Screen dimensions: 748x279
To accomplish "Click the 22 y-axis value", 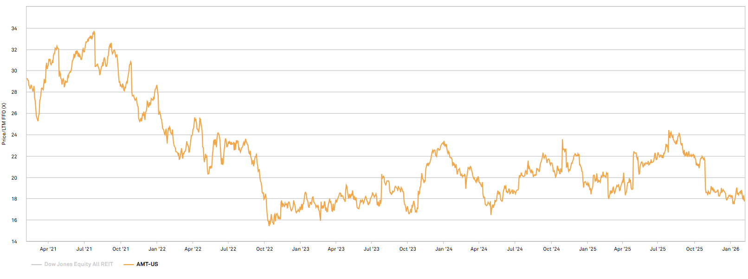I will [x=14, y=157].
